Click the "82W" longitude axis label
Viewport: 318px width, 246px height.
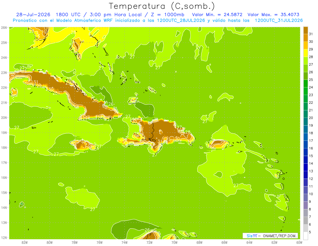(24, 242)
